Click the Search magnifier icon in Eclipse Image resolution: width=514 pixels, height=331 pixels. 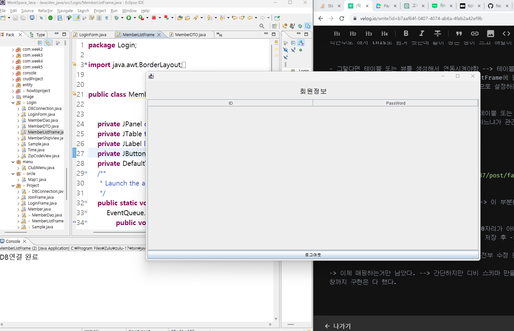[262, 26]
